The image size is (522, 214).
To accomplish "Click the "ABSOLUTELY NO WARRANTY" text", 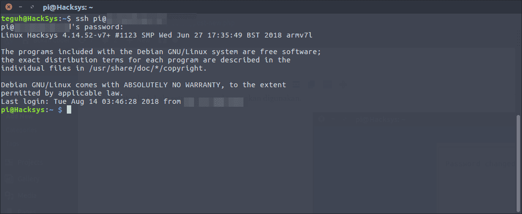I will [x=177, y=85].
